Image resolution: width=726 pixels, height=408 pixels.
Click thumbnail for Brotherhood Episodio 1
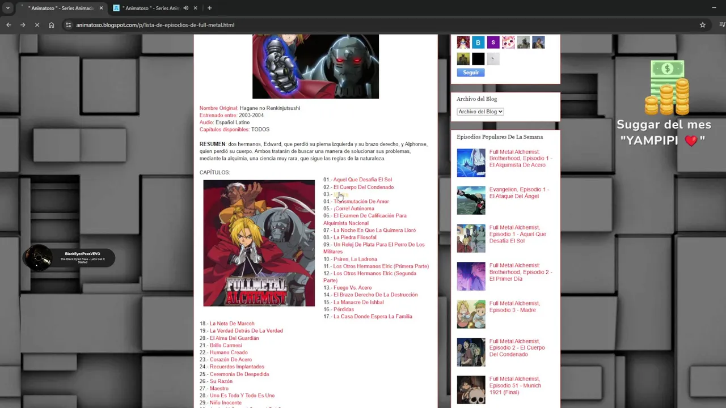click(471, 163)
